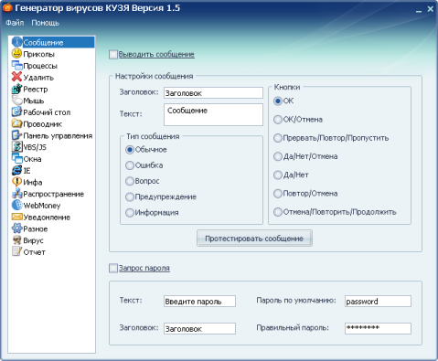Enable the Запрос пароля checkbox
The width and height of the screenshot is (438, 361).
tap(113, 268)
